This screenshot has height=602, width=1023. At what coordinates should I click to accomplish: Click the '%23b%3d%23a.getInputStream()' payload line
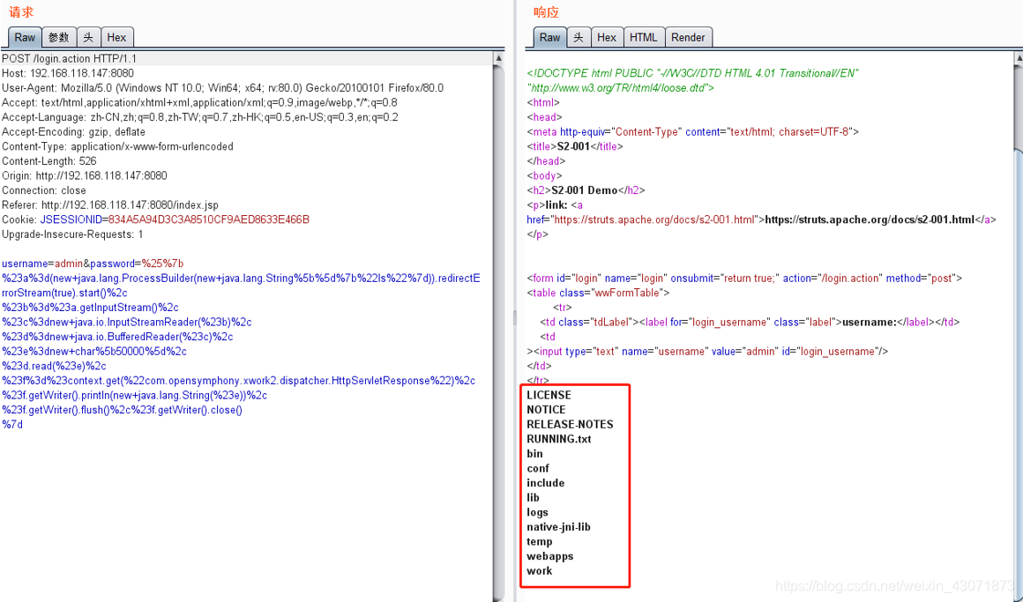[90, 308]
